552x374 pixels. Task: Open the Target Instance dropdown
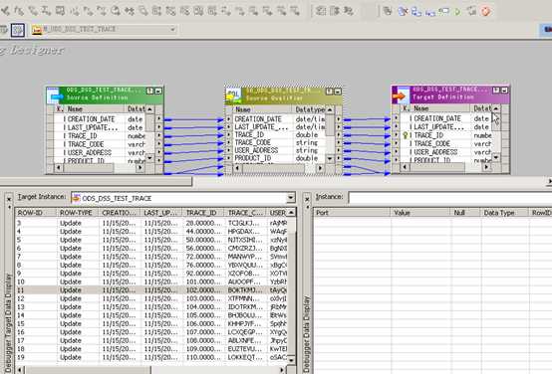click(291, 198)
